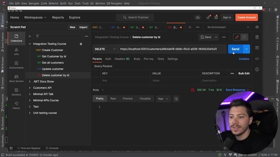The image size is (280, 157).
Task: Open the APIs sidebar panel
Action: pyautogui.click(x=16, y=51)
